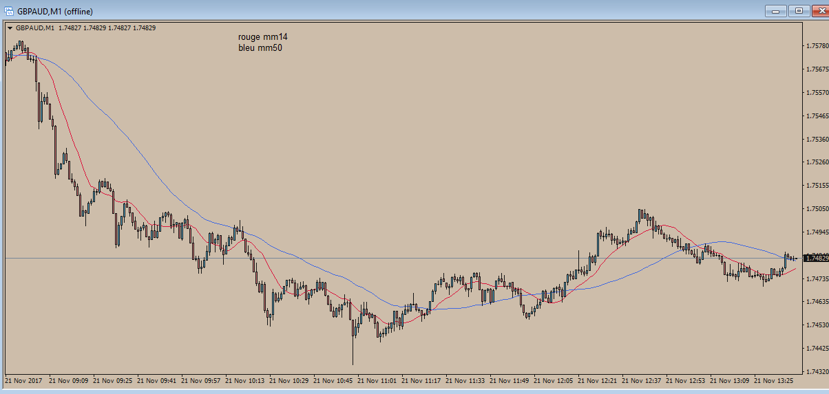Click the '21 Nov 10:45' time label
The height and width of the screenshot is (394, 829).
pyautogui.click(x=334, y=380)
